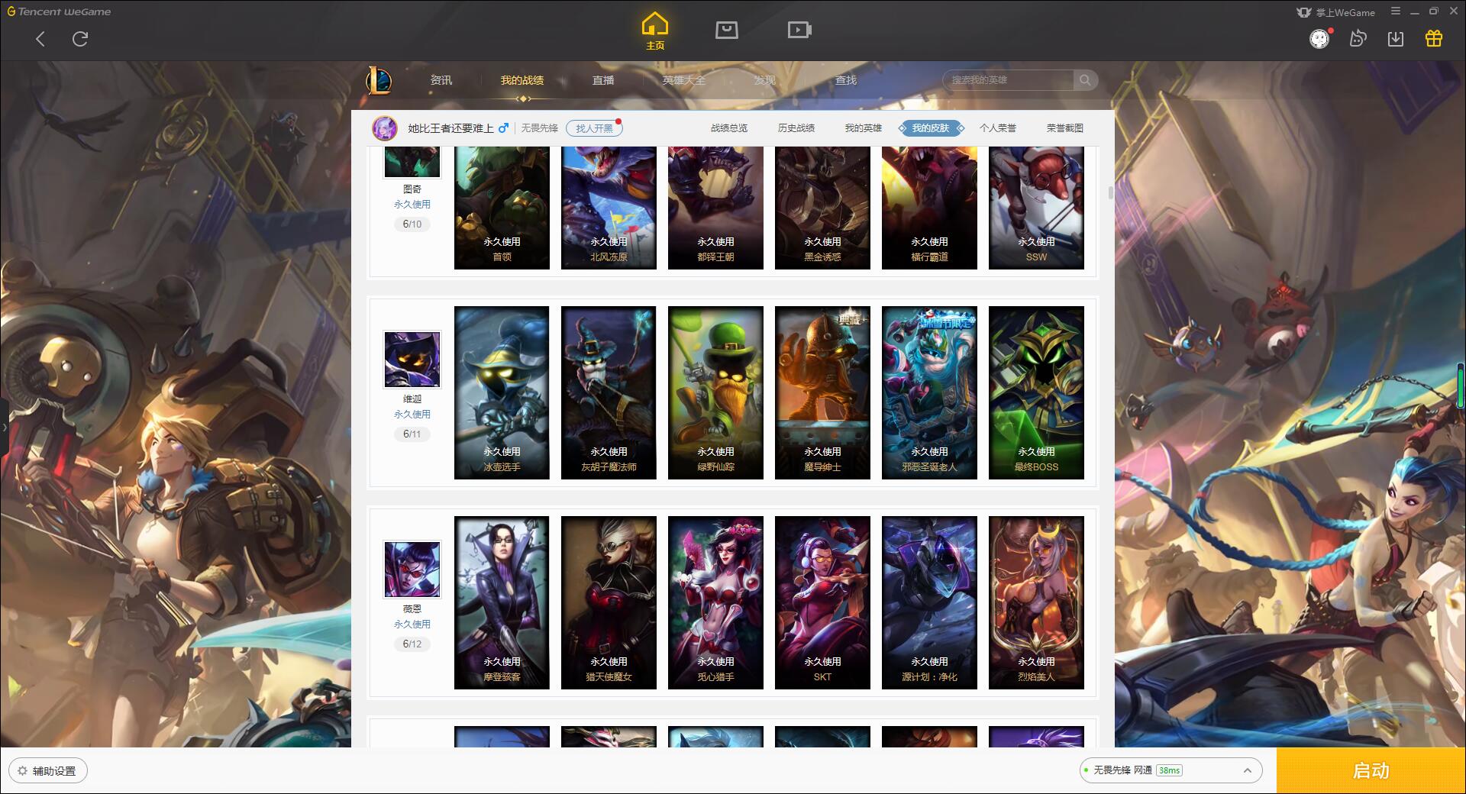The height and width of the screenshot is (794, 1466).
Task: Click the 6/11 skin count badge
Action: (412, 434)
